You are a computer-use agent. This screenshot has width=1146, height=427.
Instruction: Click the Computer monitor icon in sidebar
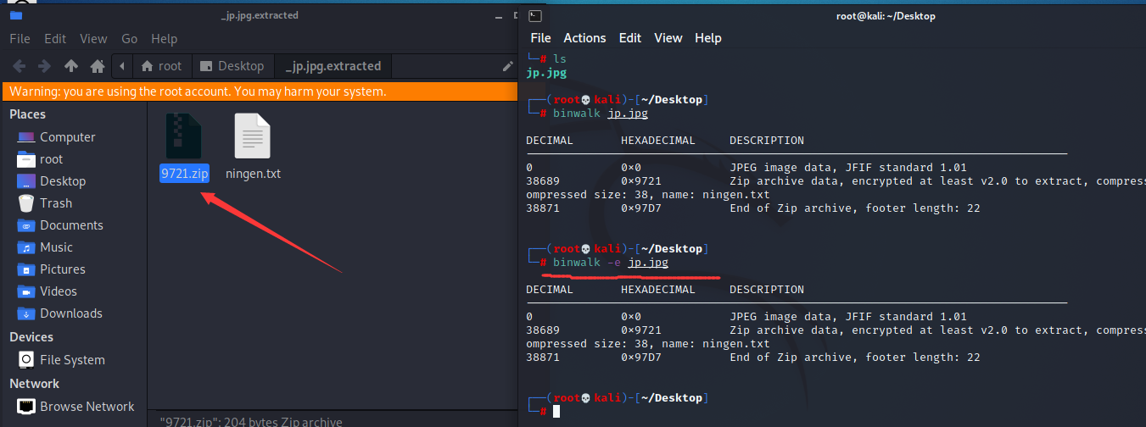[x=26, y=137]
